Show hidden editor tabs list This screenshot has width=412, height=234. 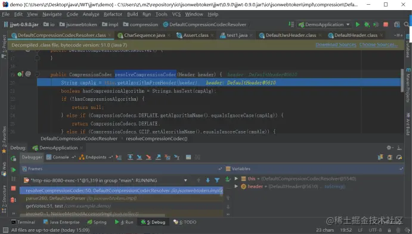click(x=398, y=35)
